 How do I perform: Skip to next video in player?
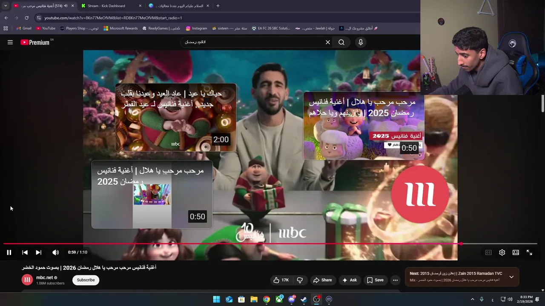coord(38,252)
